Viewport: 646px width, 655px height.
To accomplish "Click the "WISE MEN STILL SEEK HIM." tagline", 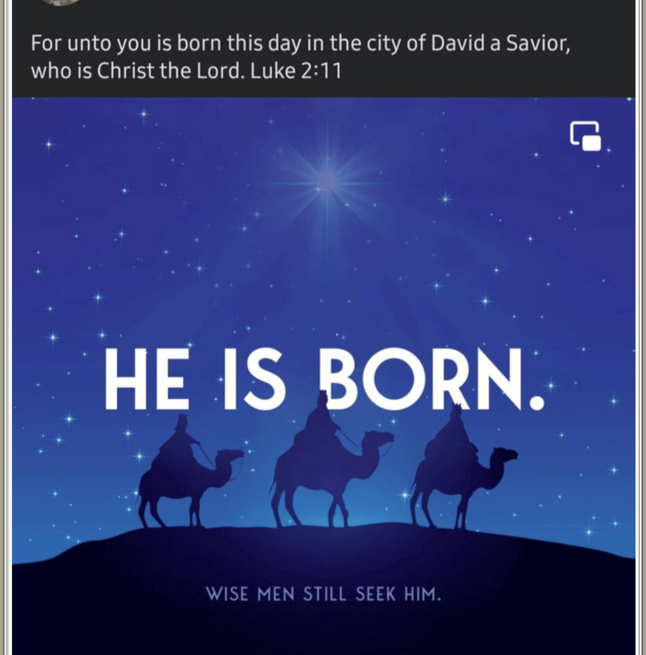I will coord(324,594).
